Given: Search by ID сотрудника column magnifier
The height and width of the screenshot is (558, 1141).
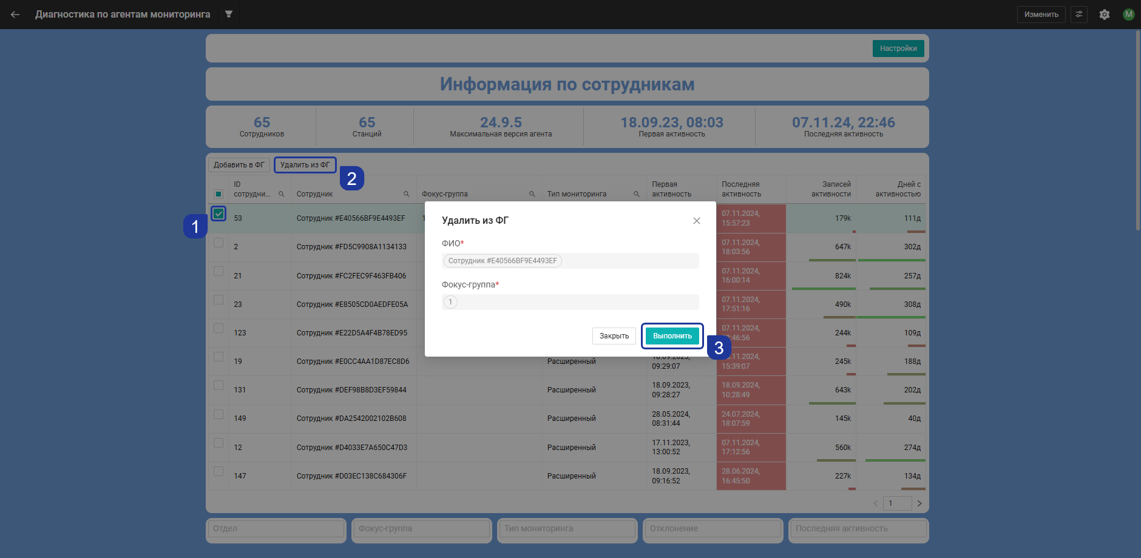Looking at the screenshot, I should (x=282, y=194).
